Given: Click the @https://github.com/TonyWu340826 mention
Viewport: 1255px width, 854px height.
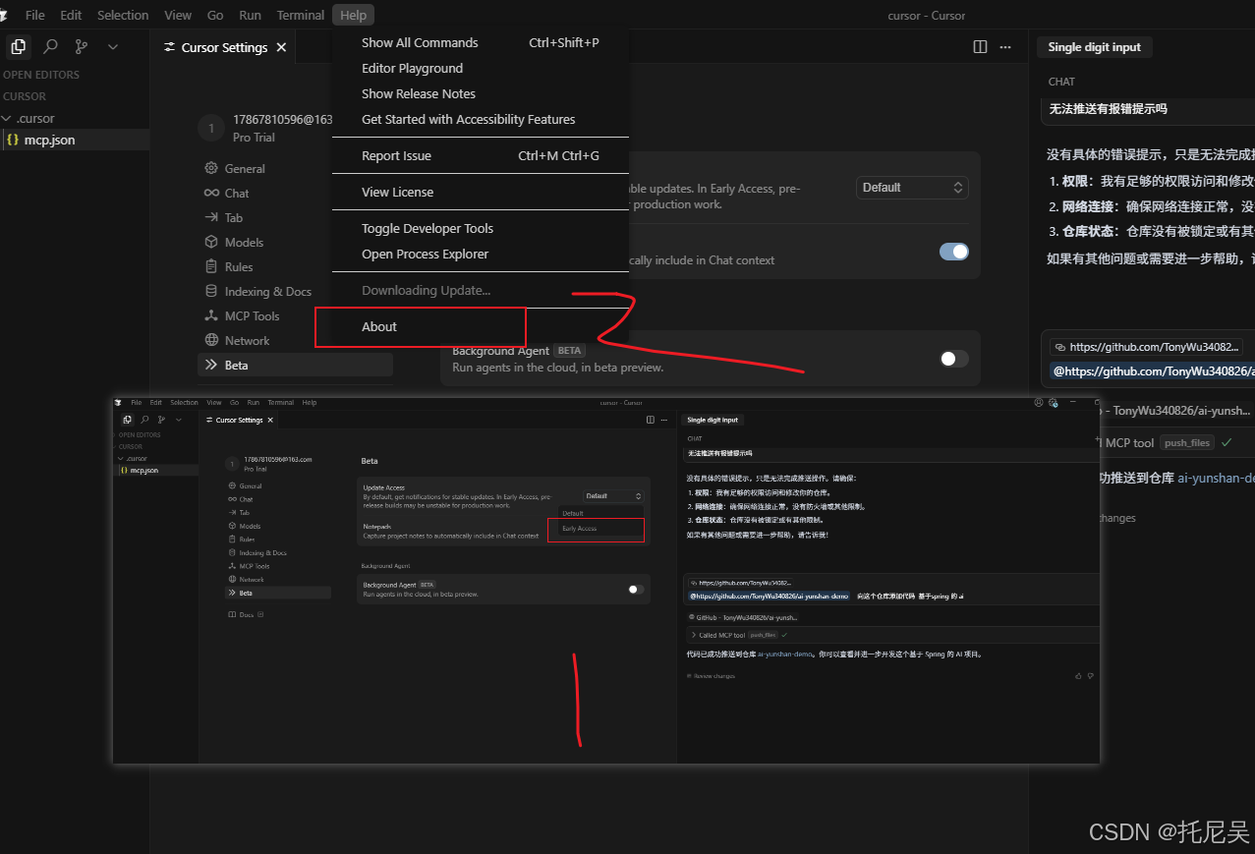Looking at the screenshot, I should click(x=1154, y=371).
